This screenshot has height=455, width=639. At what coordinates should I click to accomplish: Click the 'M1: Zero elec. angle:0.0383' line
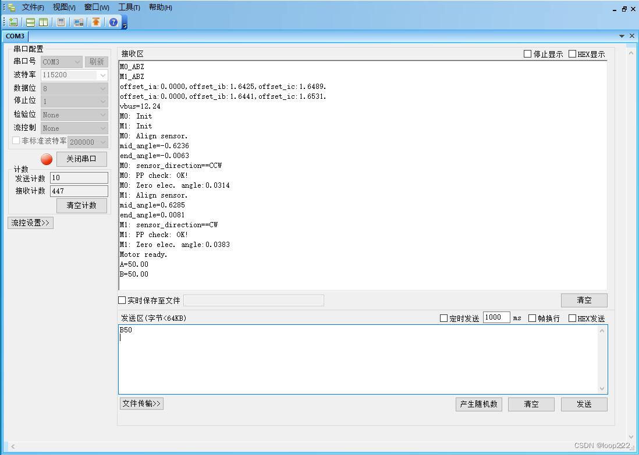[x=175, y=245]
